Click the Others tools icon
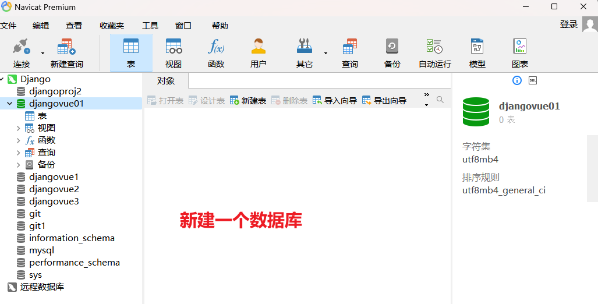 point(305,46)
